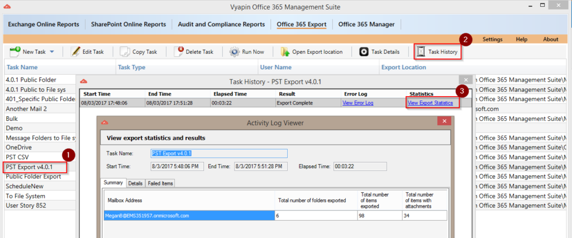Open the Settings menu
The height and width of the screenshot is (238, 572).
pyautogui.click(x=492, y=39)
